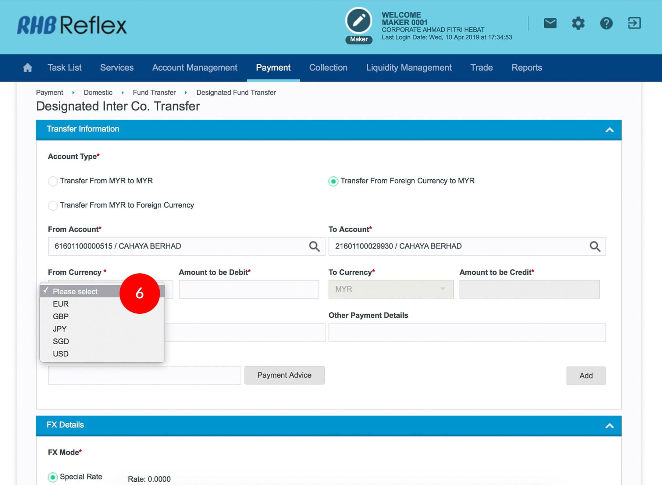Click the Payment Advice button
Viewport: 662px width, 485px height.
[284, 375]
